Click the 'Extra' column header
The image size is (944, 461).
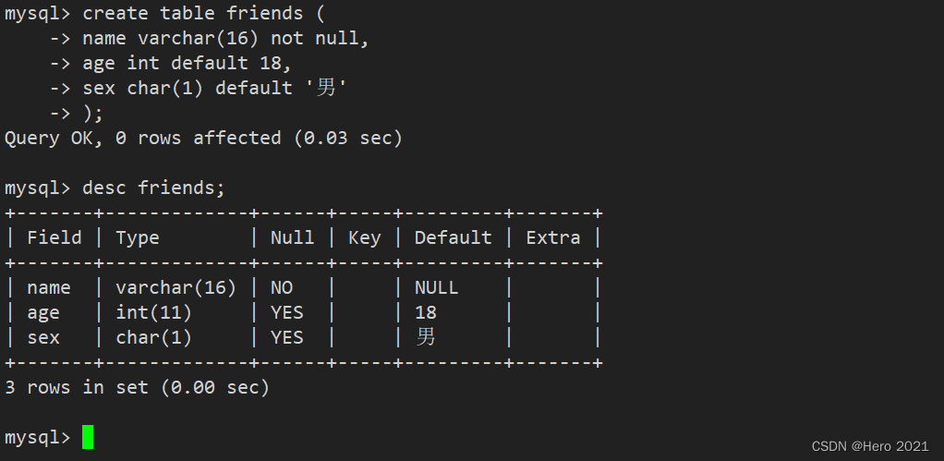pyautogui.click(x=553, y=237)
